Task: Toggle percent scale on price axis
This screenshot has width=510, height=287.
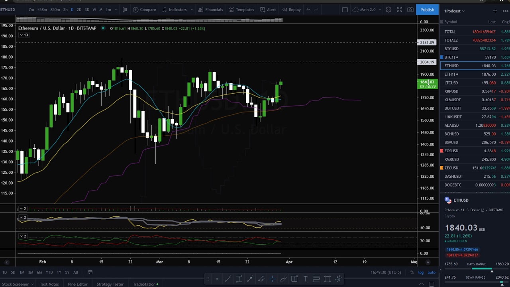Action: point(412,272)
